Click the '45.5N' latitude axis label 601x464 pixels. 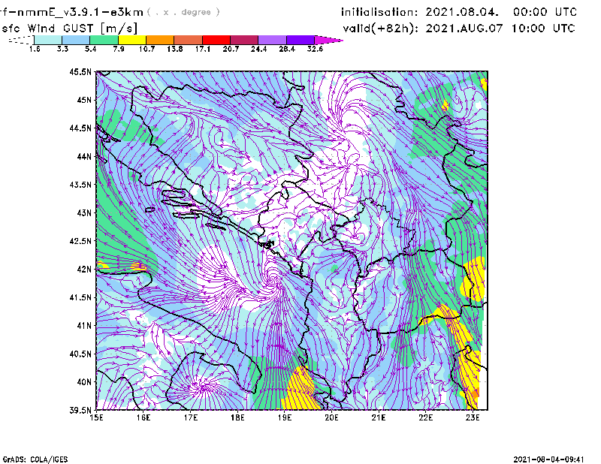80,71
